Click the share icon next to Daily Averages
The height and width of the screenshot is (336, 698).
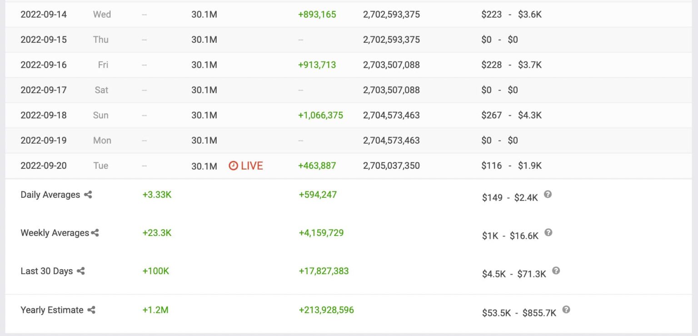(x=89, y=195)
